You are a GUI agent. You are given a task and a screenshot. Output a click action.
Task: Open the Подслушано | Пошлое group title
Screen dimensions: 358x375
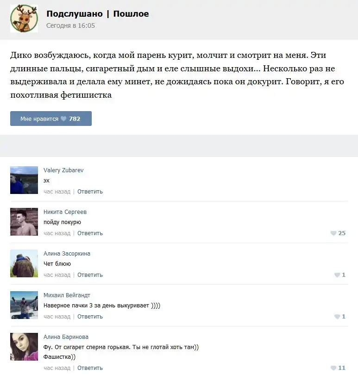pos(98,13)
